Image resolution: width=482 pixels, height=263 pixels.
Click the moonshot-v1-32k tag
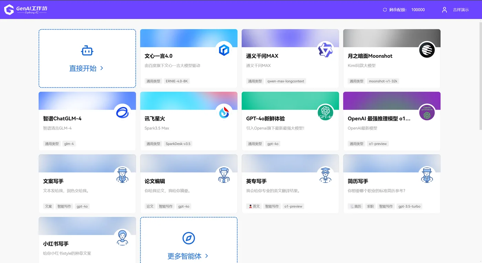point(383,81)
